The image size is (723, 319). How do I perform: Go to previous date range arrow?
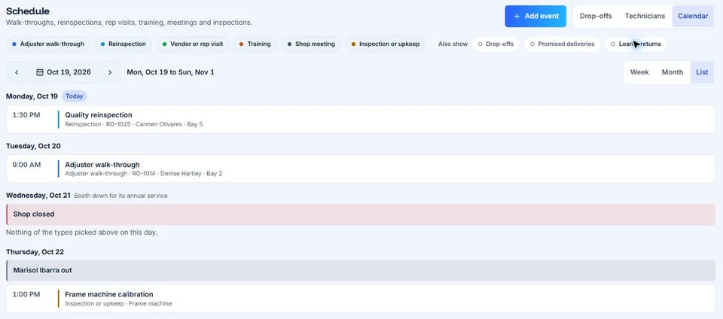click(x=17, y=72)
